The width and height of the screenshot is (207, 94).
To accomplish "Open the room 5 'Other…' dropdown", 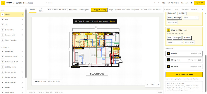I will pyautogui.click(x=175, y=43).
